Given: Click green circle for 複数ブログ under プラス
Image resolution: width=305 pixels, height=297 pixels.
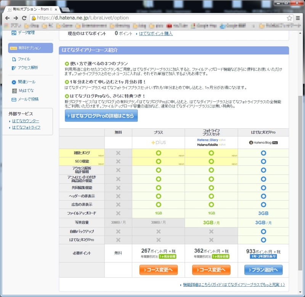Looking at the screenshot, I should (x=159, y=153).
